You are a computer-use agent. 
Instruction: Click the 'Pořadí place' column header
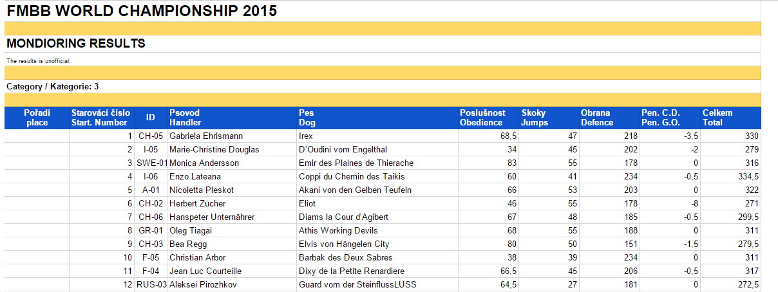(37, 118)
